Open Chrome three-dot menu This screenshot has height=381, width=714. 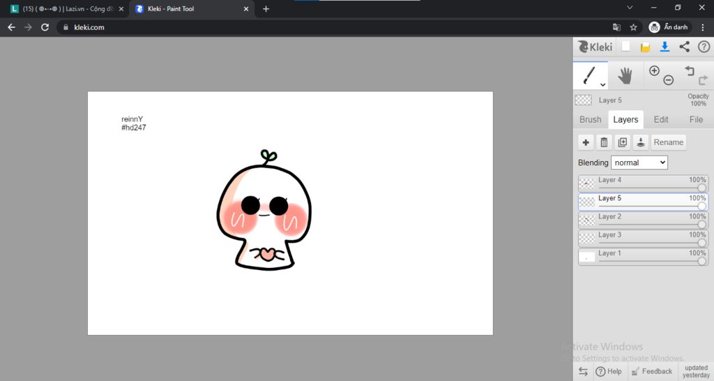click(x=703, y=27)
